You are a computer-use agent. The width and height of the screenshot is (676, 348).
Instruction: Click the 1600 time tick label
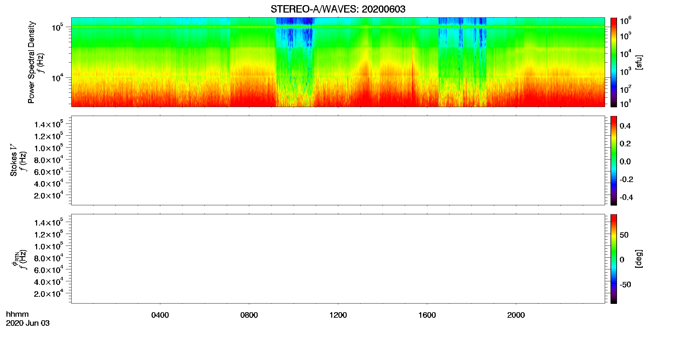coord(427,315)
